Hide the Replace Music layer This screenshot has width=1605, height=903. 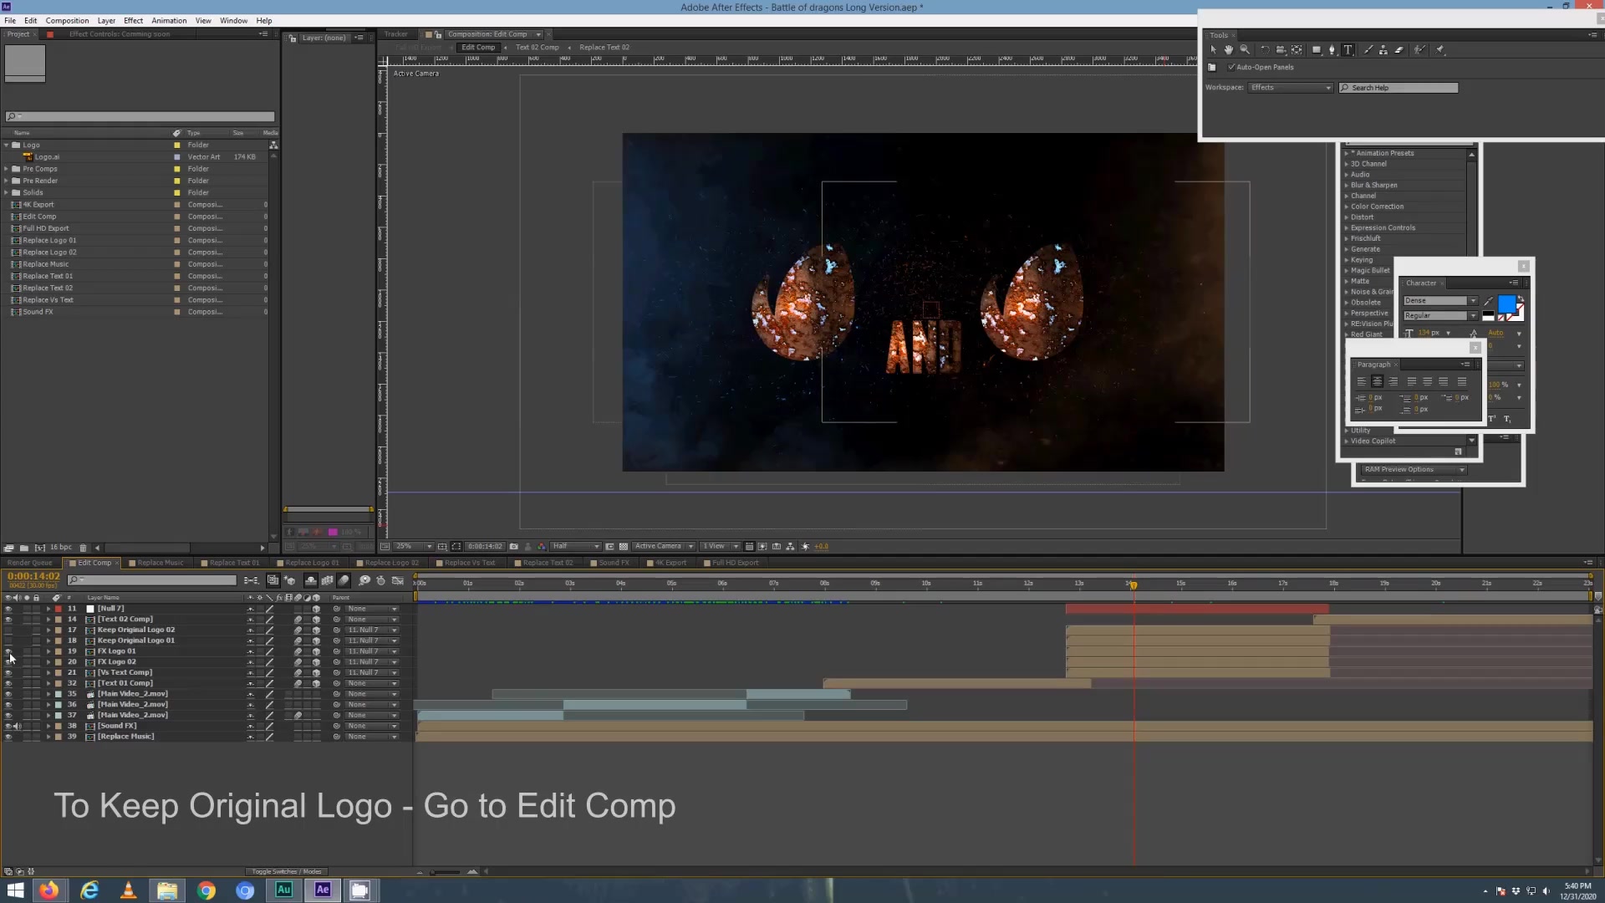tap(8, 737)
